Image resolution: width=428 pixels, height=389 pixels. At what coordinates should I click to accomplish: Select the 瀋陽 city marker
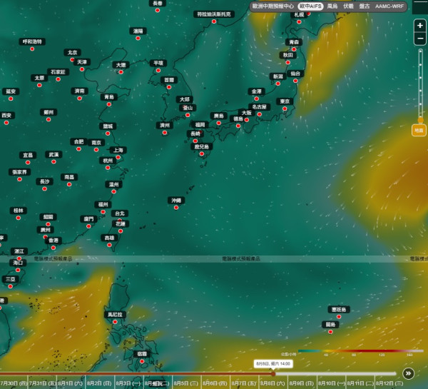(x=138, y=39)
